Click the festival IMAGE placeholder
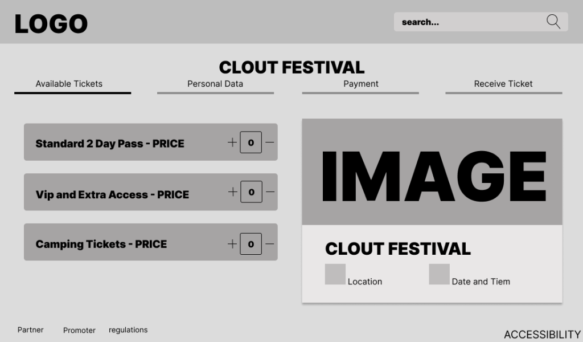The height and width of the screenshot is (342, 583). pos(432,172)
